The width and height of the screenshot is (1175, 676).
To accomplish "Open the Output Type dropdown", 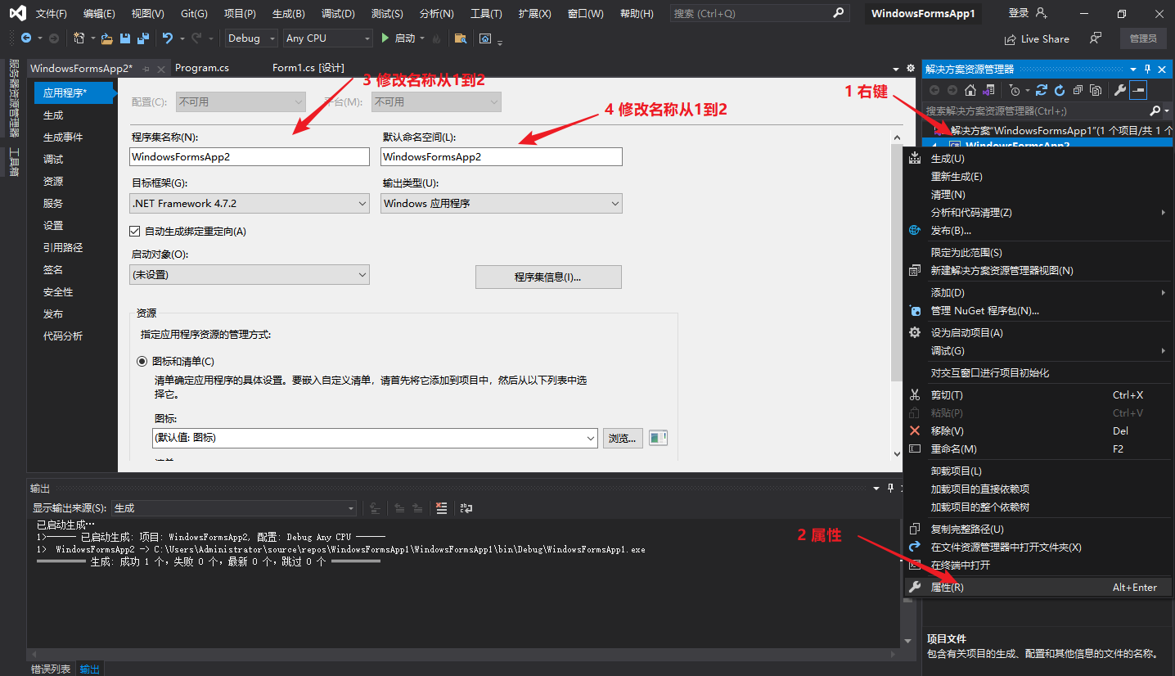I will pyautogui.click(x=501, y=203).
